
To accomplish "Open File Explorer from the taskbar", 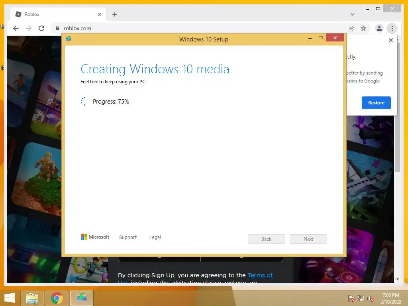I will (32, 298).
